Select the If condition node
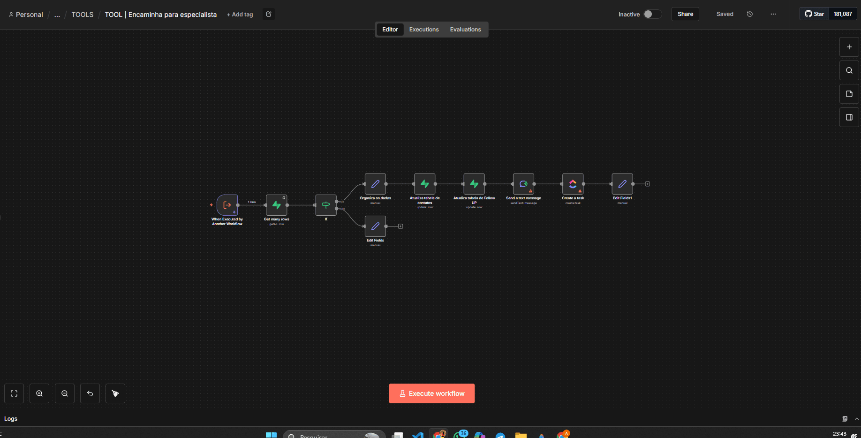The image size is (861, 438). (x=325, y=205)
